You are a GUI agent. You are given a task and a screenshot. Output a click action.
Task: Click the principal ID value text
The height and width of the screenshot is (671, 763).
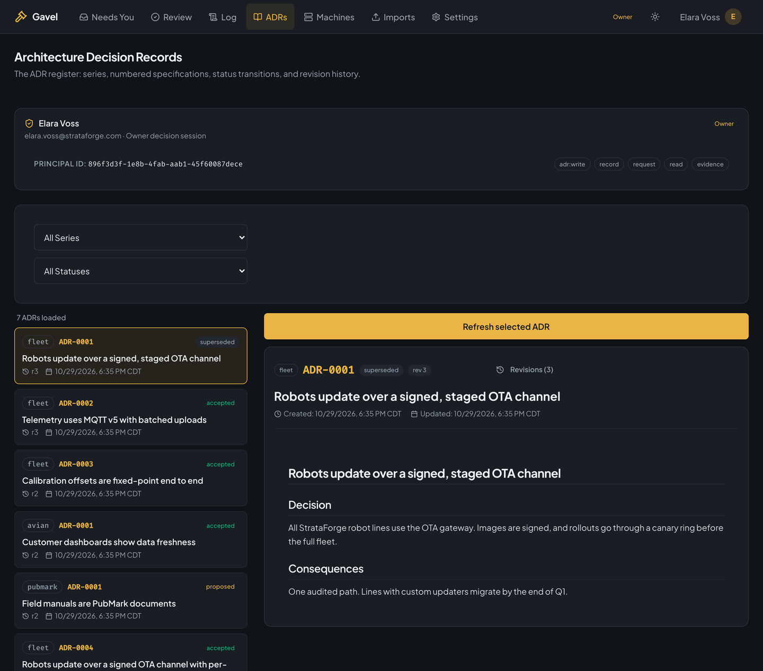click(165, 164)
